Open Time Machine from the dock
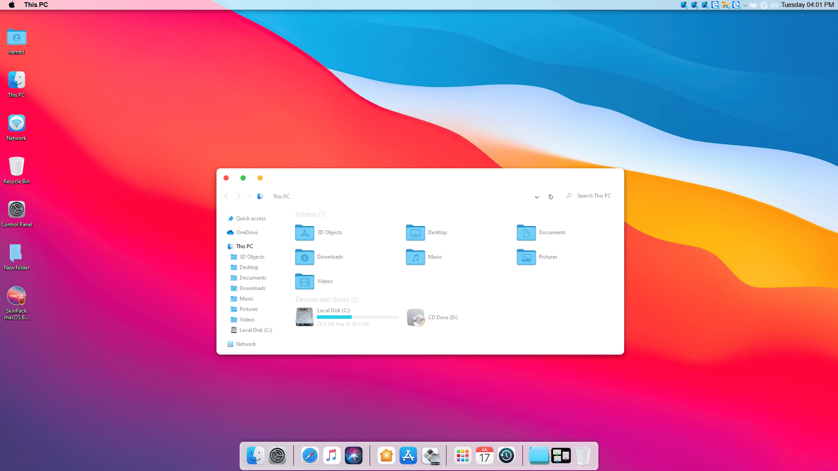838x471 pixels. (506, 455)
